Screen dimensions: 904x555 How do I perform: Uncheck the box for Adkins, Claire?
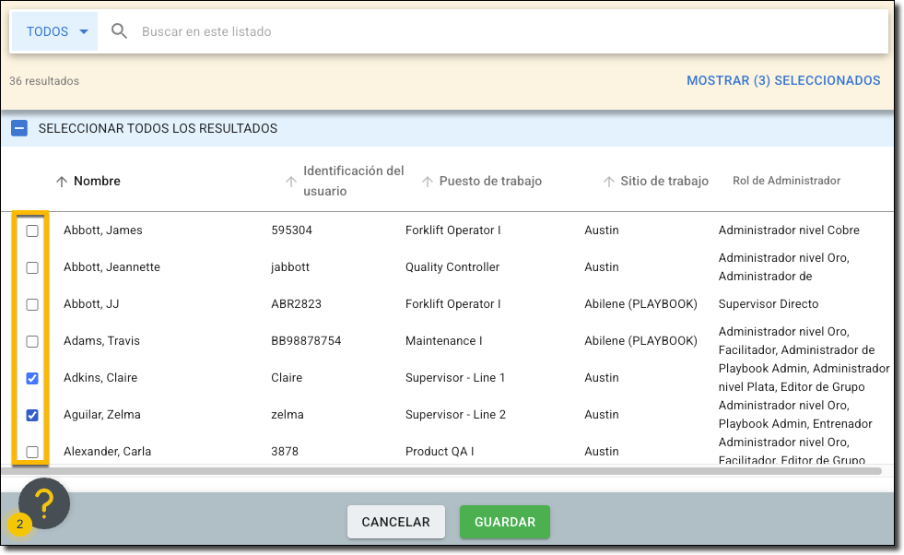click(x=32, y=378)
